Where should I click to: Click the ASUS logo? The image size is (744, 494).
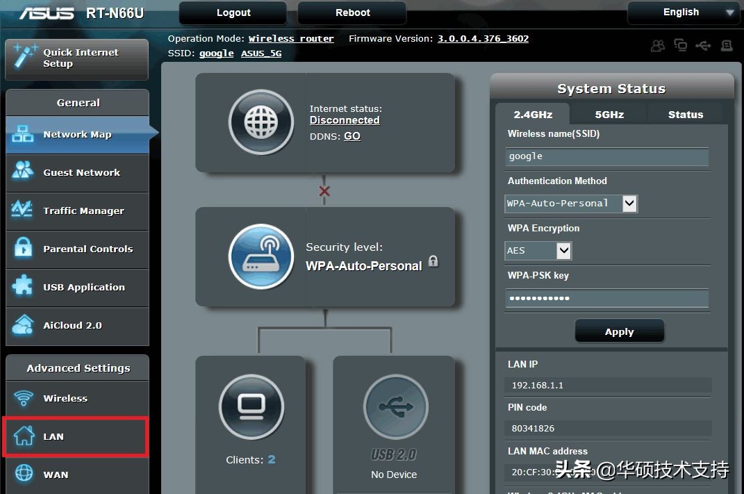[47, 13]
